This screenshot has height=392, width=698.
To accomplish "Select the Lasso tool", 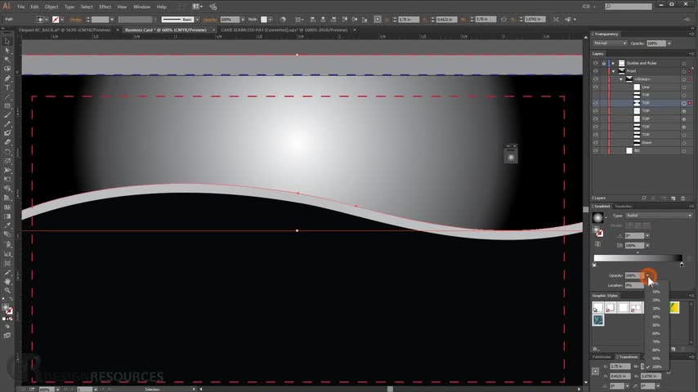I will click(x=7, y=69).
